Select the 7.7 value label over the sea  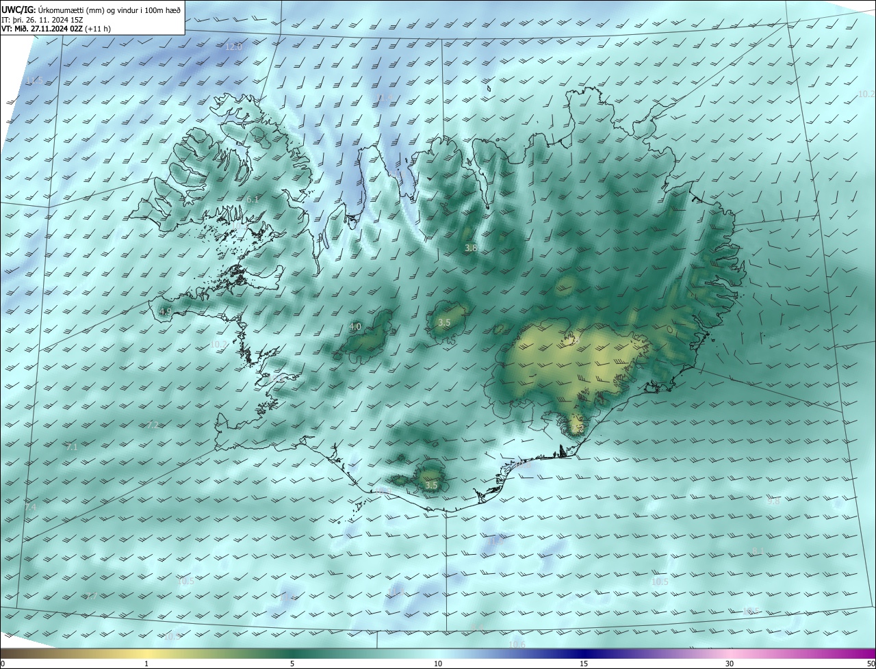(90, 596)
